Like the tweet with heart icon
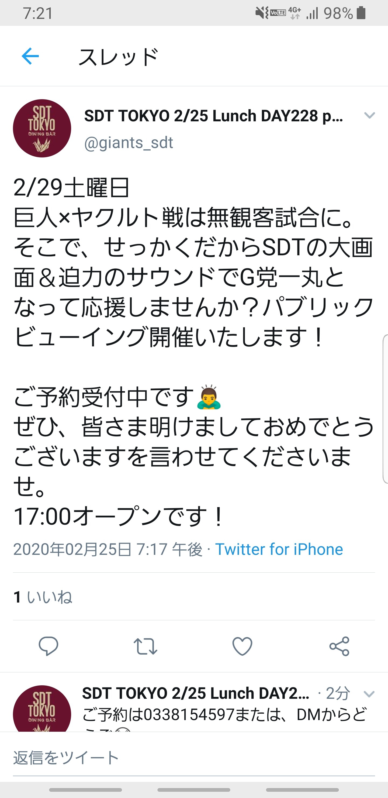The height and width of the screenshot is (798, 388). tap(242, 646)
